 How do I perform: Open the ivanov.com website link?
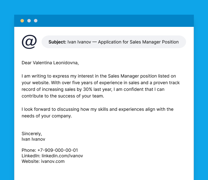(x=53, y=161)
